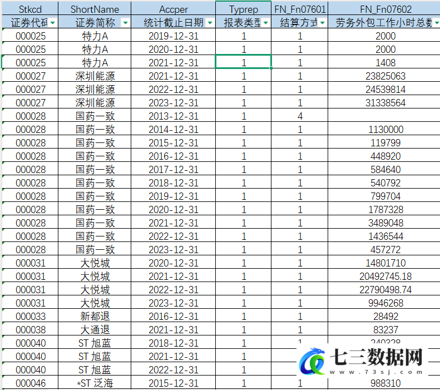440x390 pixels.
Task: Click cell with value 540792
Action: [384, 183]
